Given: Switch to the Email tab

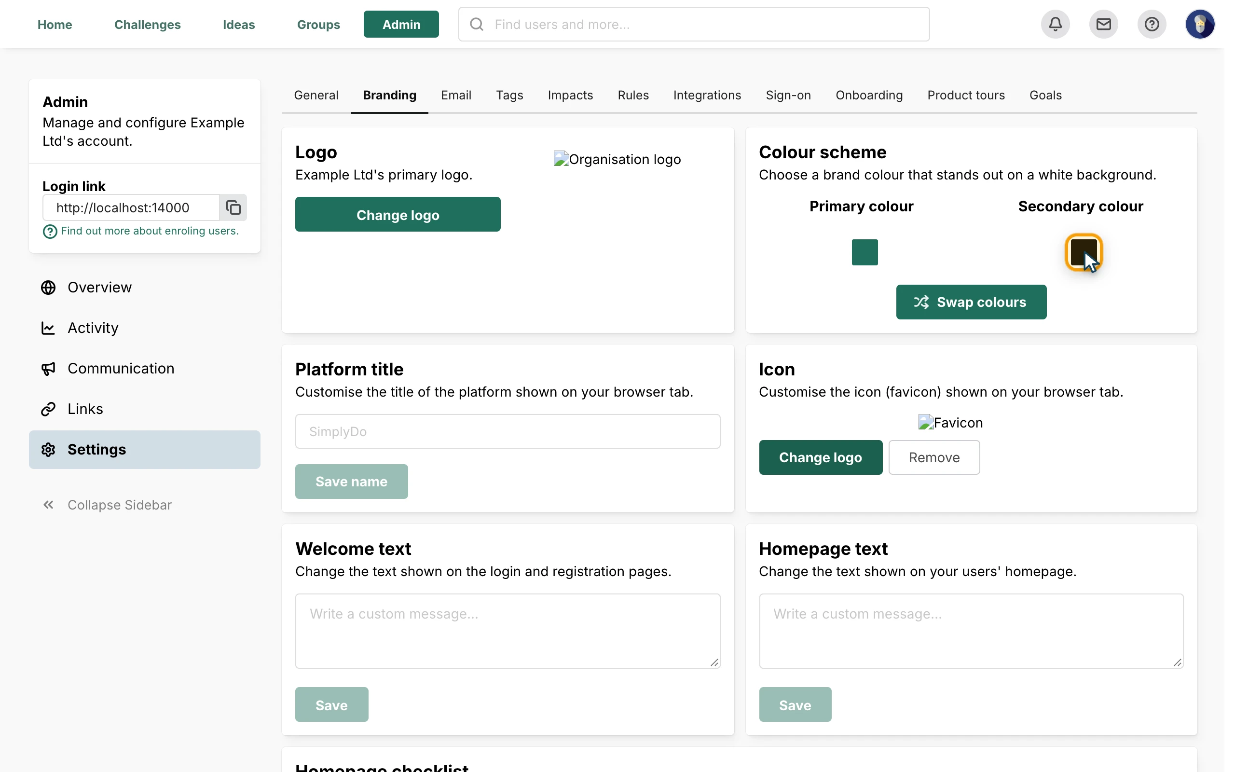Looking at the screenshot, I should click(x=456, y=95).
